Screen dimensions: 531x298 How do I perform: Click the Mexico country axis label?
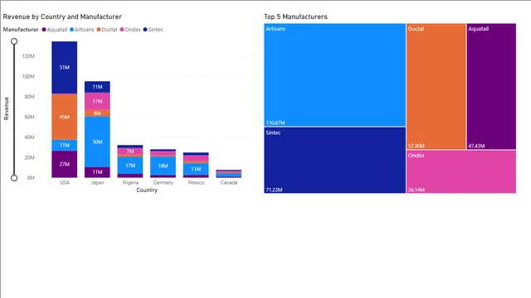[x=196, y=182]
